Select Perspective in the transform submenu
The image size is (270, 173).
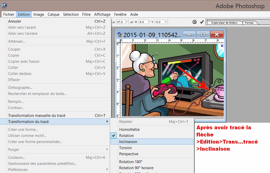[x=152, y=154]
